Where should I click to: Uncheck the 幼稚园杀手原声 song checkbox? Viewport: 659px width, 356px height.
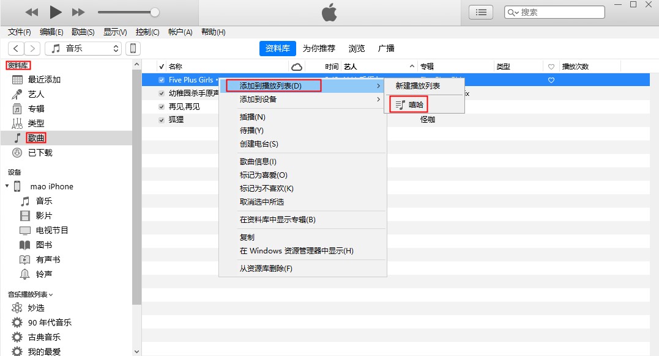(x=162, y=93)
